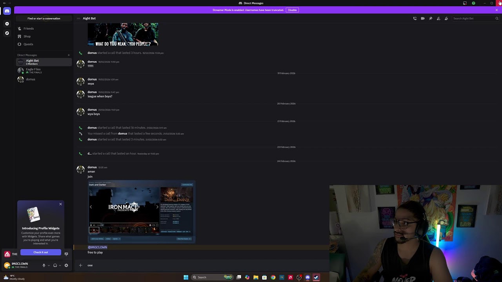Select the Aight Bet group conversation
This screenshot has width=502, height=282.
(x=44, y=62)
